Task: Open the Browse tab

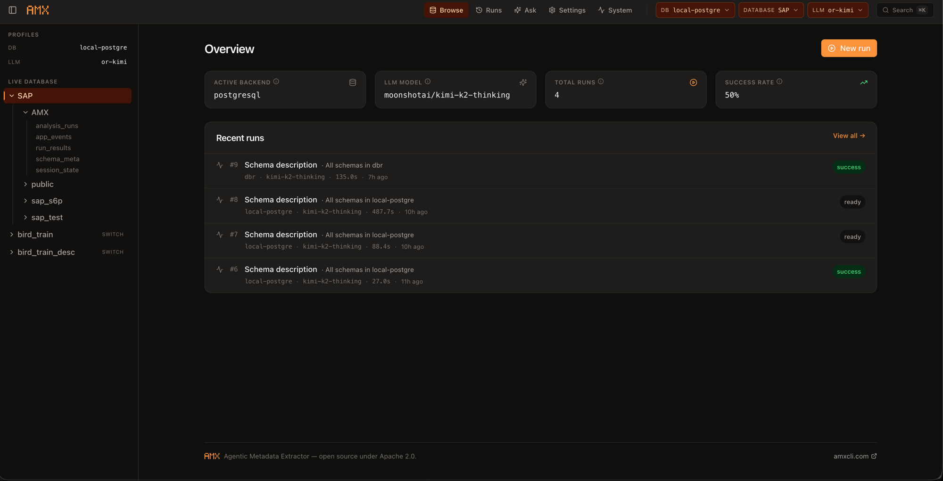Action: [x=446, y=10]
